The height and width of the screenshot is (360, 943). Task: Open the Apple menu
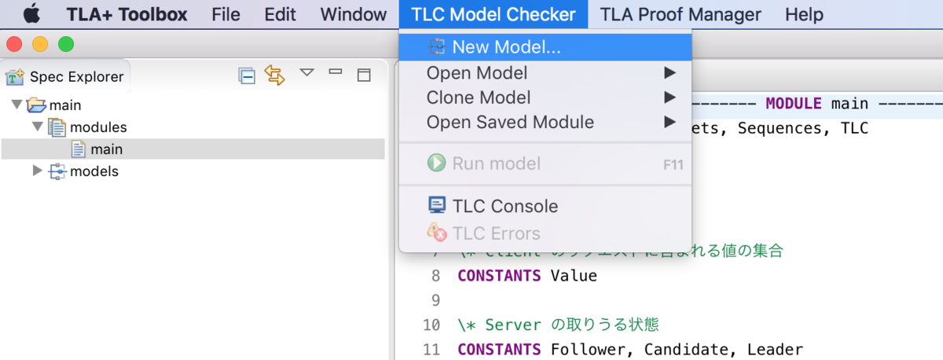(31, 13)
